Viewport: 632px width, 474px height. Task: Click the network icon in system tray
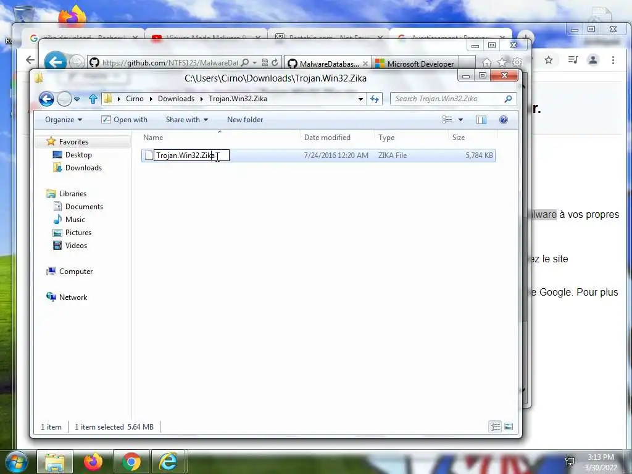click(570, 462)
